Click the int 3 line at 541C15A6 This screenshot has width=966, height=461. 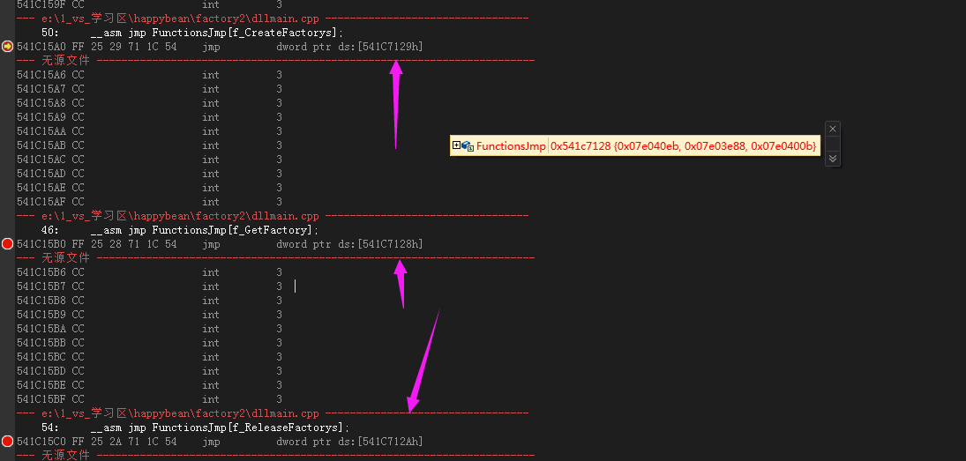(x=150, y=75)
